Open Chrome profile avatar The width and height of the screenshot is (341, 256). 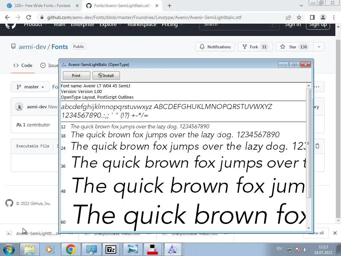pyautogui.click(x=323, y=17)
